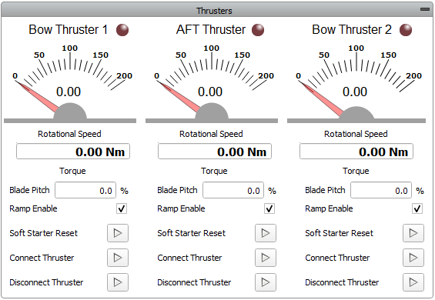Screen dimensions: 435x300
Task: Disconnect Bow Thruster 2
Action: point(413,282)
